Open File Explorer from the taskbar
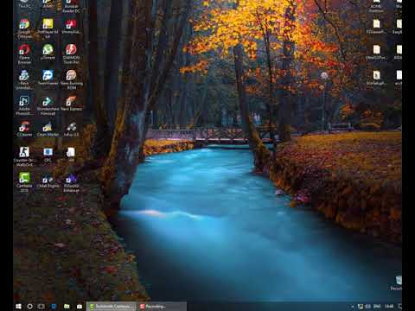The height and width of the screenshot is (311, 415). pyautogui.click(x=67, y=307)
